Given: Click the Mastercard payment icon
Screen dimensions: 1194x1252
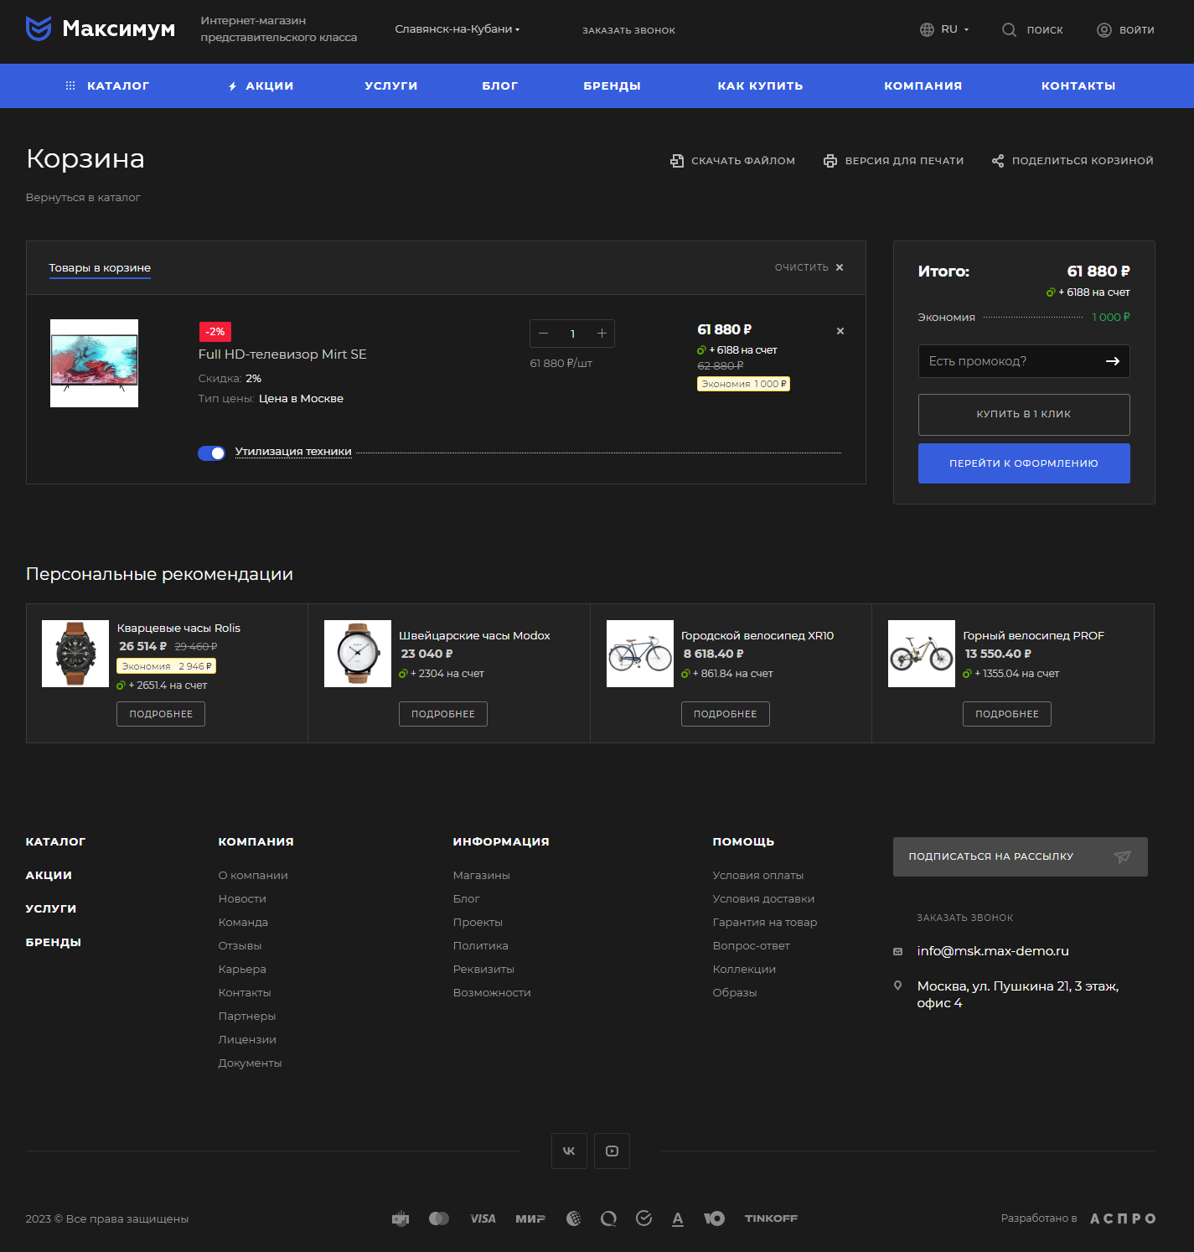Looking at the screenshot, I should coord(439,1218).
